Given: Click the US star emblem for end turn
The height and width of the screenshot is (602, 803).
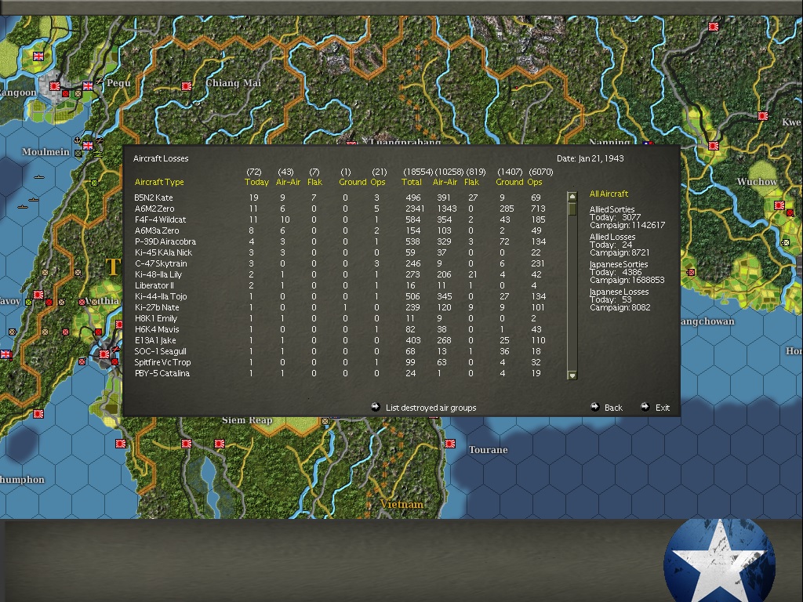Looking at the screenshot, I should [720, 560].
